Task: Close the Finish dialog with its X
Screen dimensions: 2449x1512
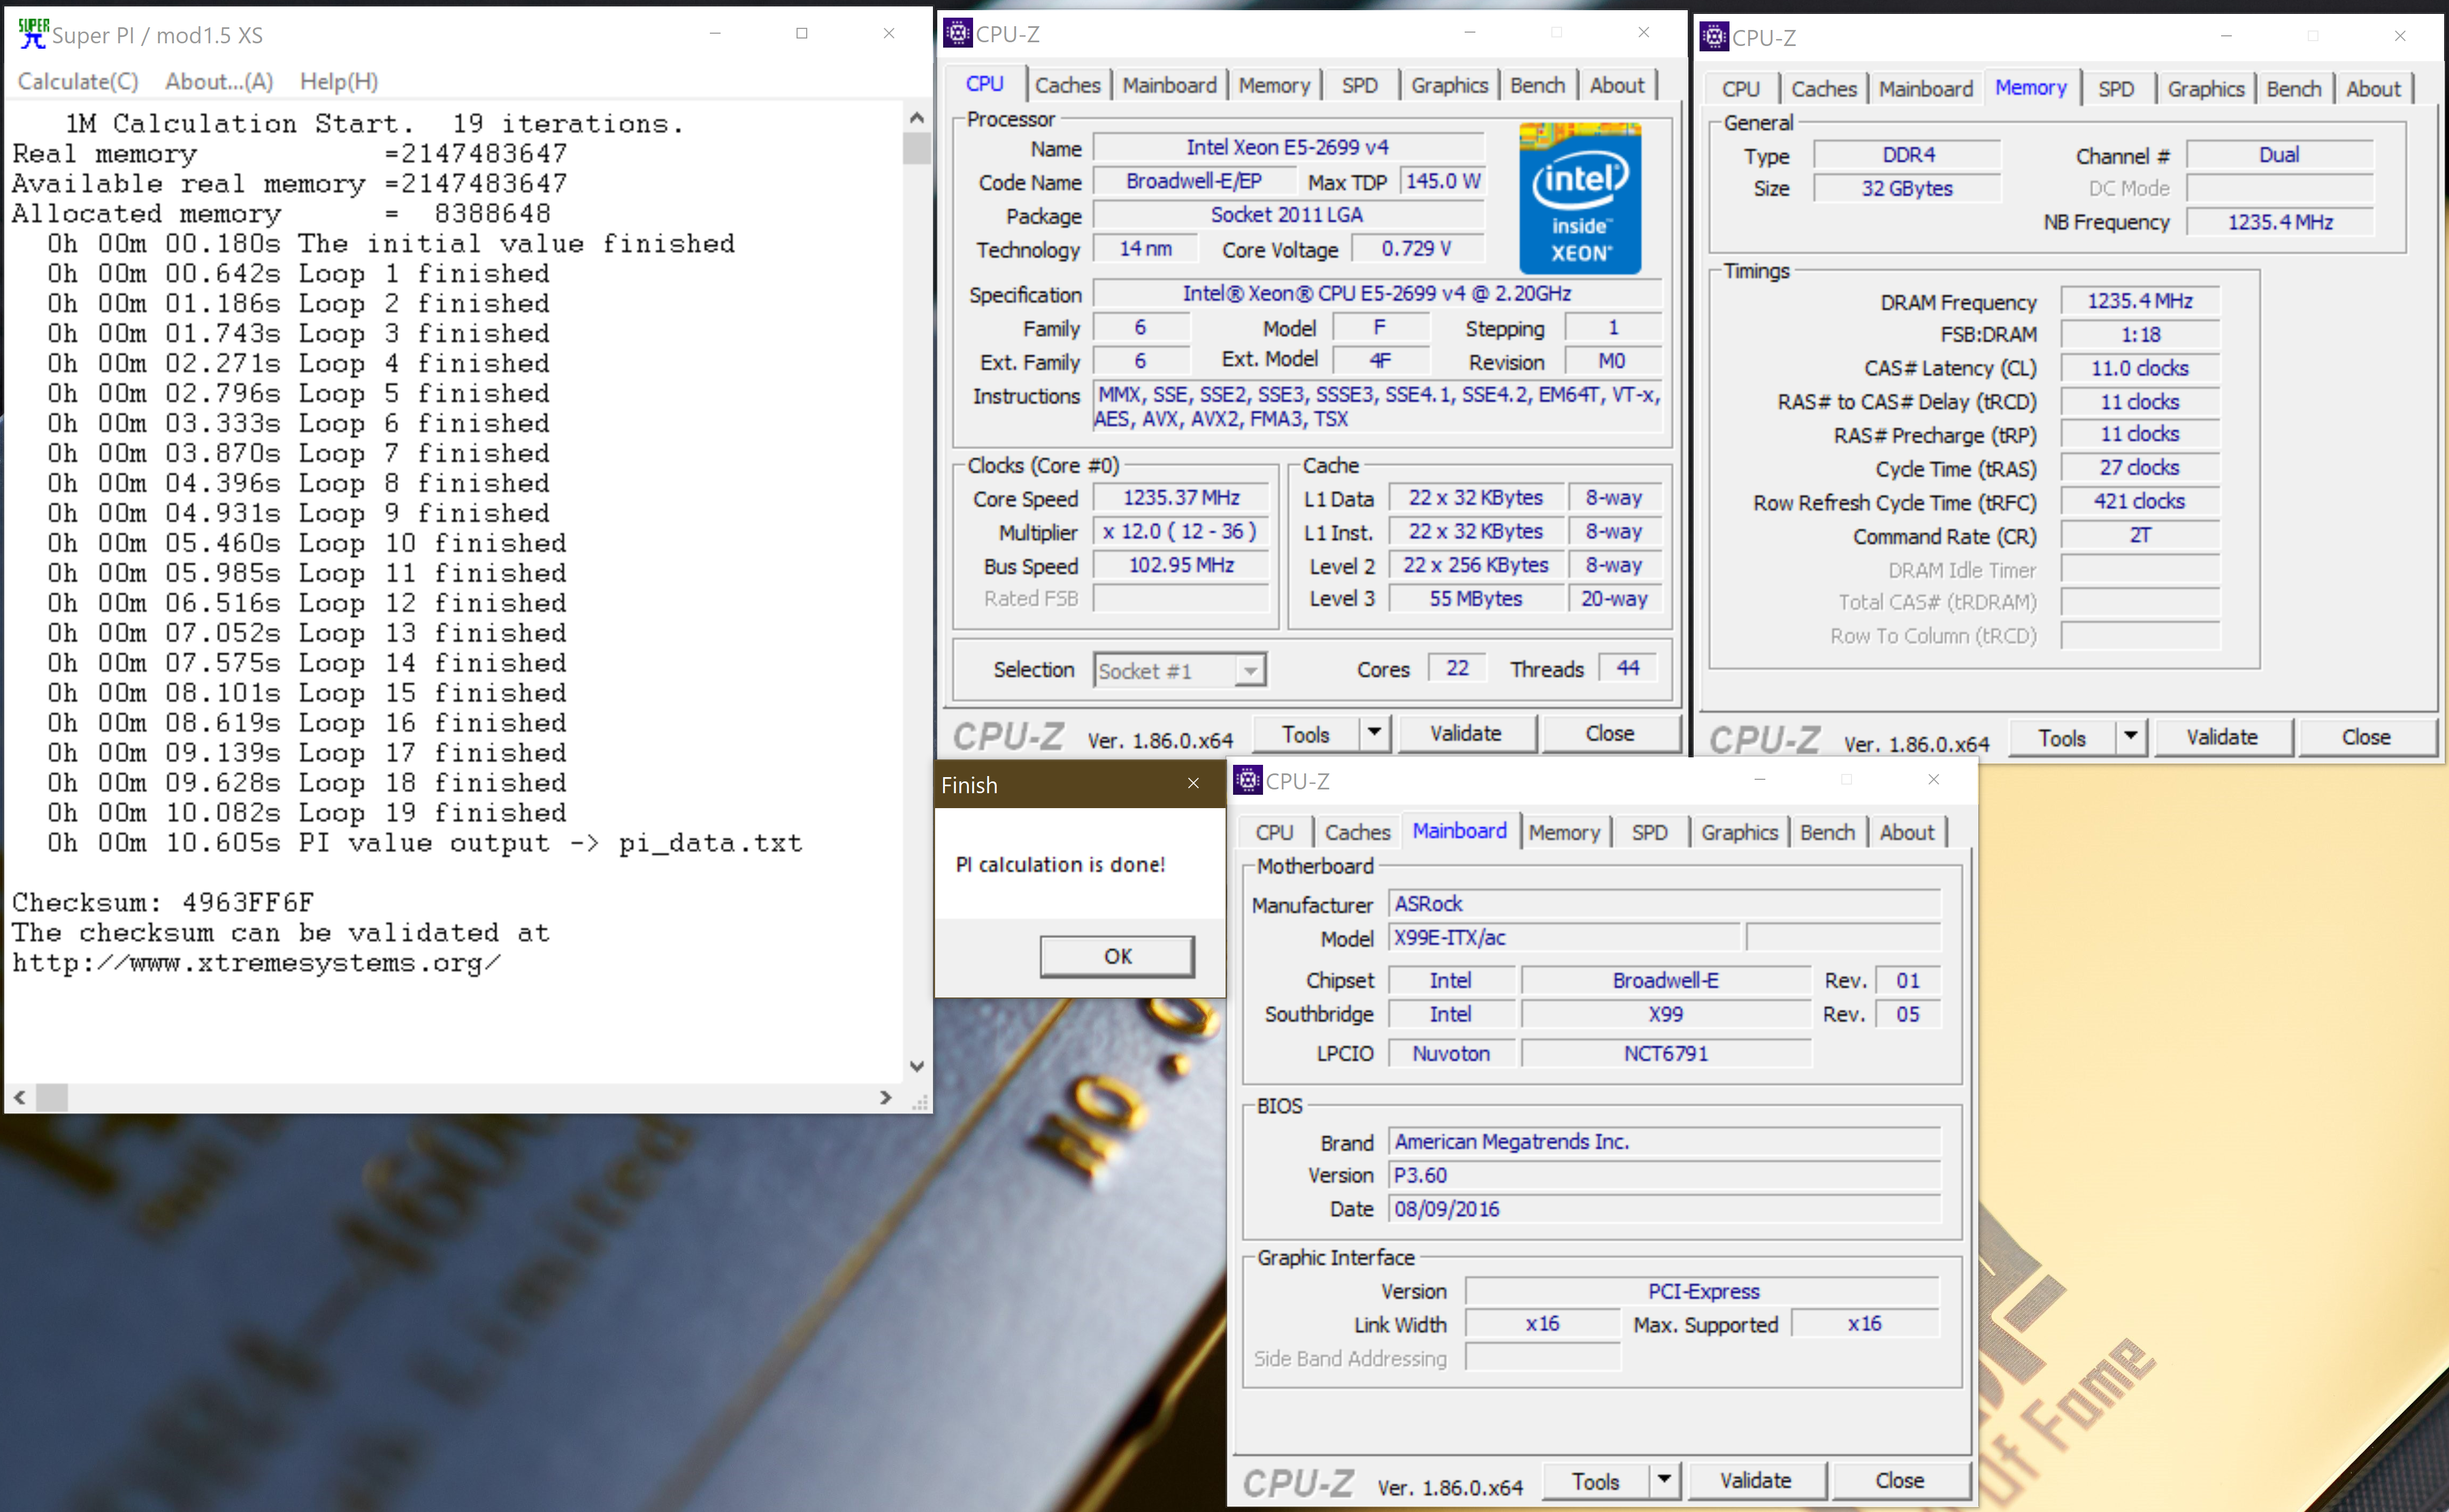Action: click(x=1192, y=783)
